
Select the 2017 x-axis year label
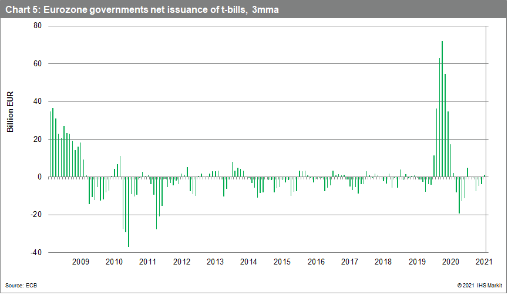350,262
